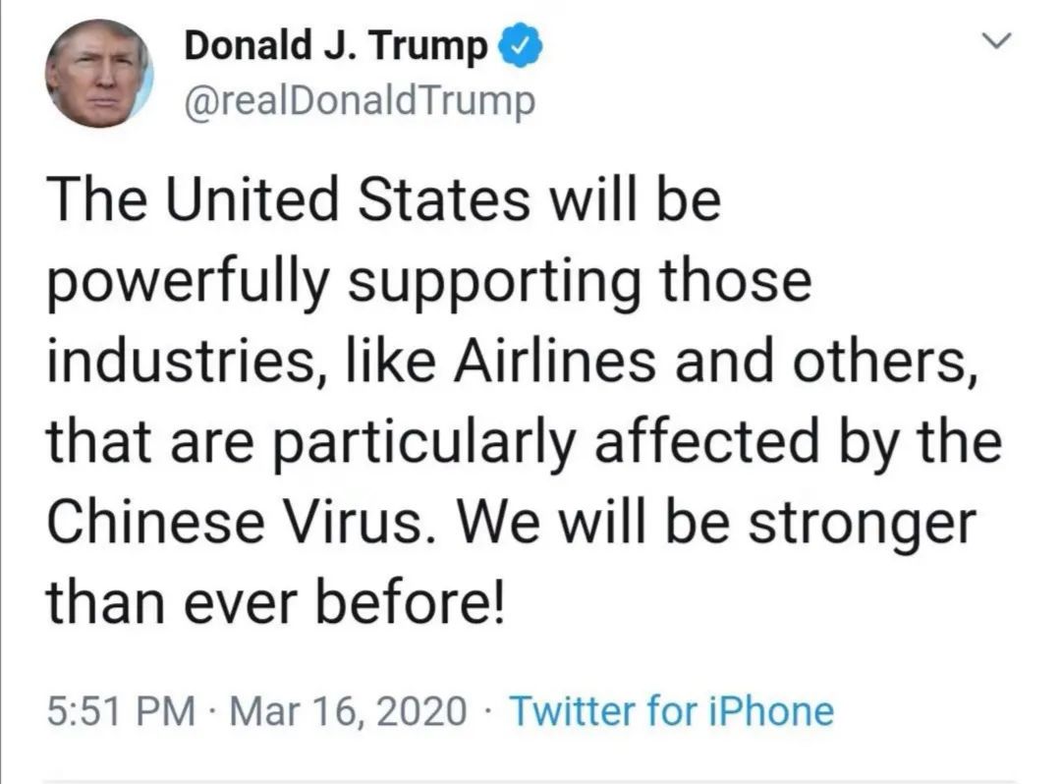Click the word "supporting" in the tweet
The image size is (1061, 784).
(x=493, y=285)
